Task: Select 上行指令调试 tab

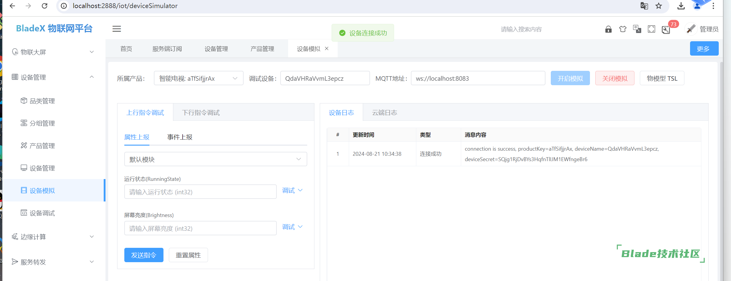Action: pyautogui.click(x=145, y=112)
